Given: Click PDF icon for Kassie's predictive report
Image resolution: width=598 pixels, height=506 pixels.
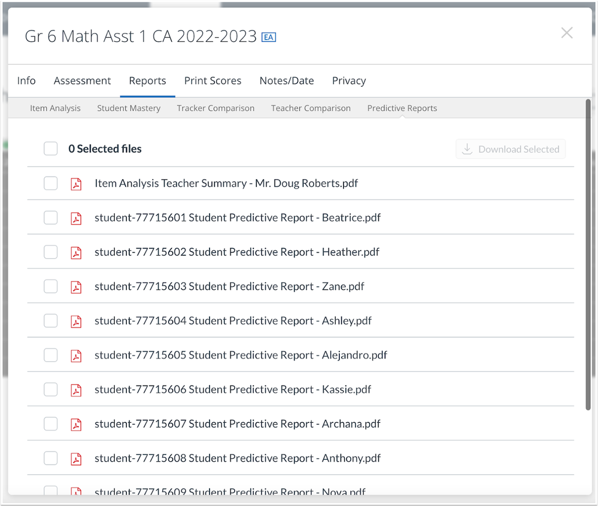Looking at the screenshot, I should [76, 390].
